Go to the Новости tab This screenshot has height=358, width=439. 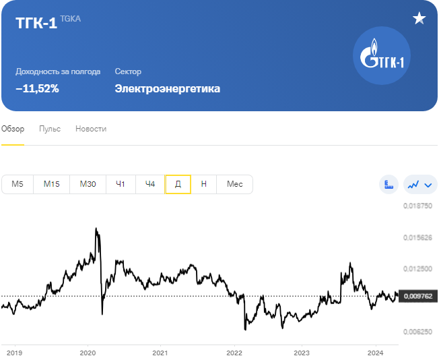click(x=91, y=129)
